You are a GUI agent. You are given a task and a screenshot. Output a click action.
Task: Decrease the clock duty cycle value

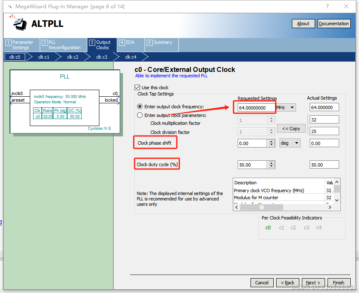point(272,166)
